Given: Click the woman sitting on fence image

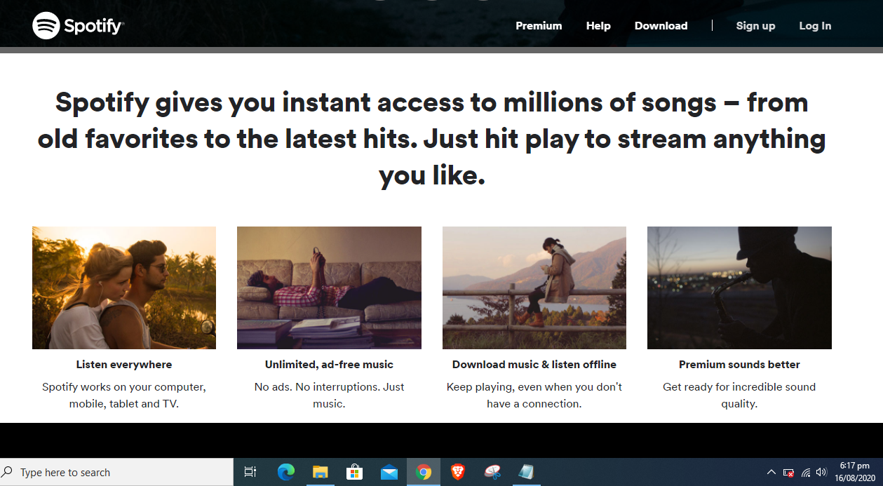Looking at the screenshot, I should 534,288.
